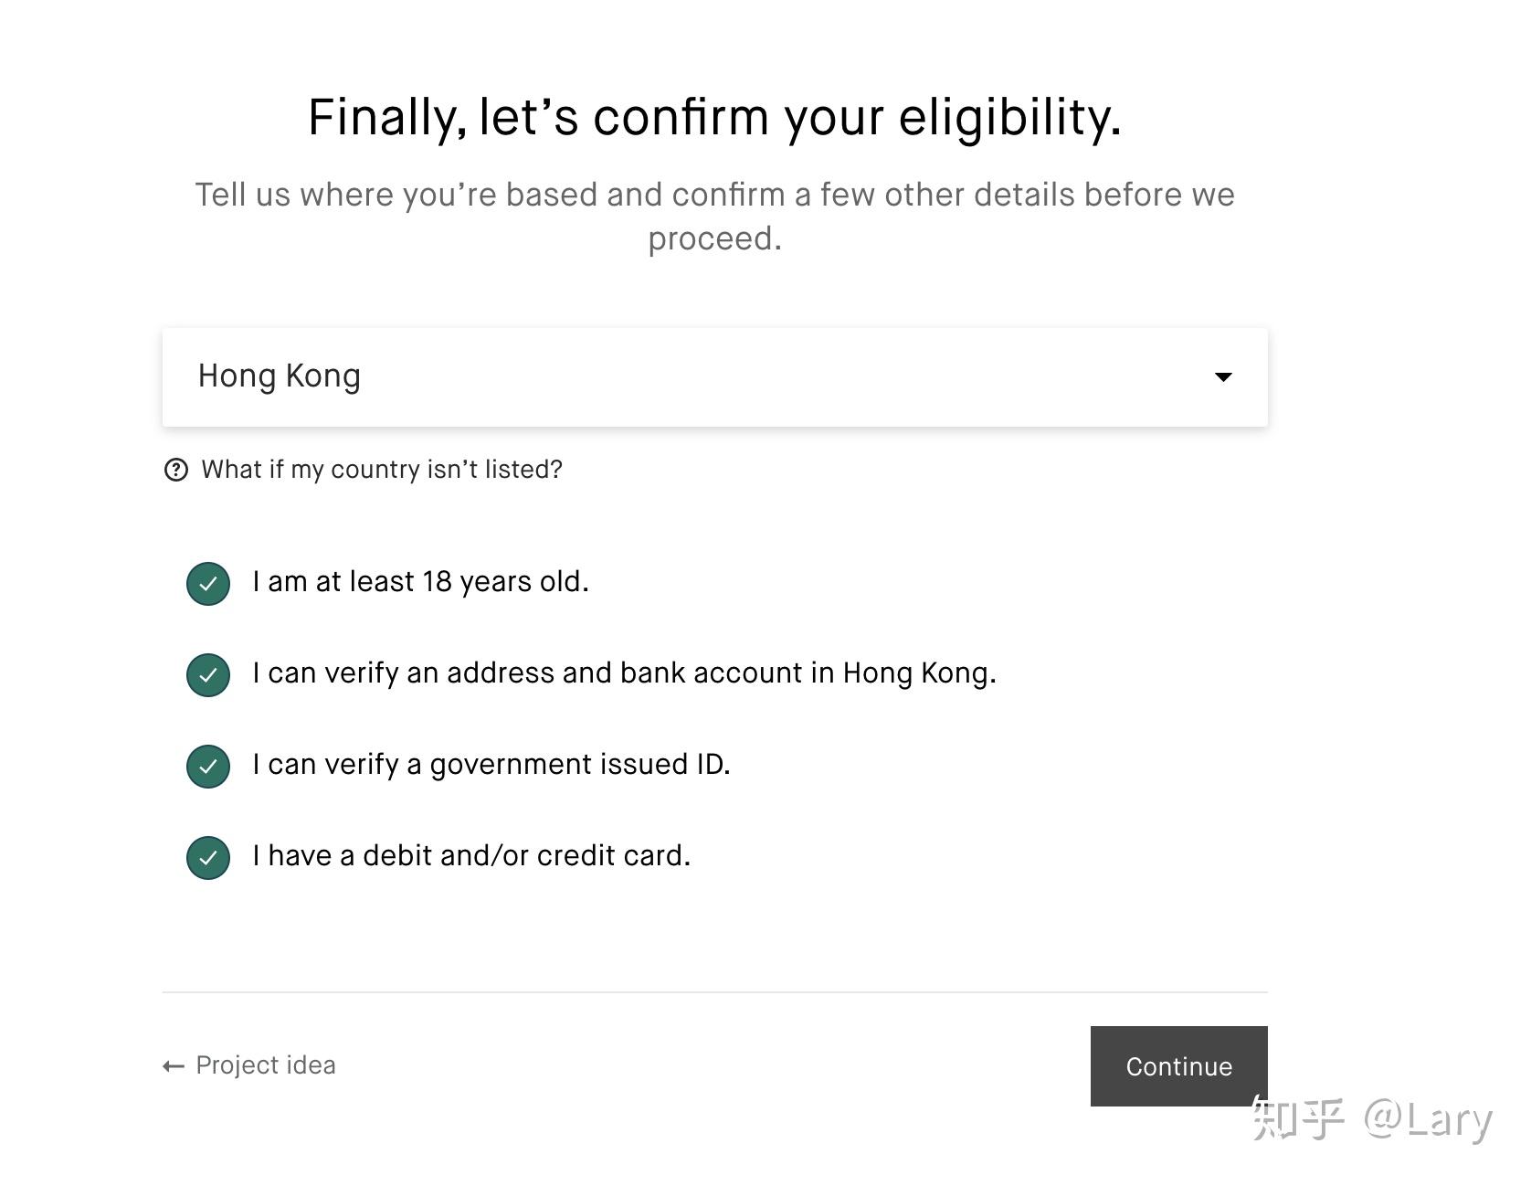Expand country choices to pick a different country
Viewport: 1531px width, 1186px height.
pyautogui.click(x=715, y=376)
